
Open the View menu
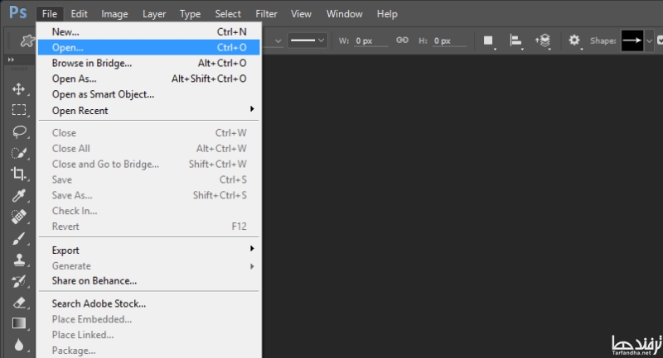(x=301, y=14)
